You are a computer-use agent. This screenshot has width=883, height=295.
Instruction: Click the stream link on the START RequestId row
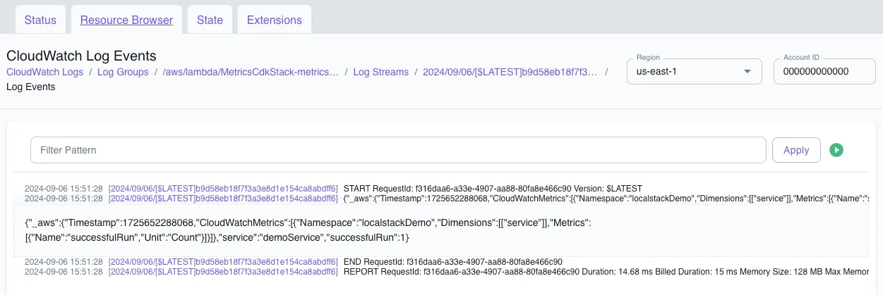click(x=223, y=189)
